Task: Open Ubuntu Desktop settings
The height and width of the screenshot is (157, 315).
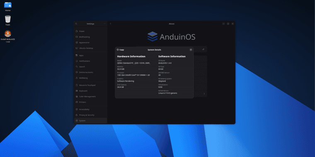Action: click(x=90, y=48)
